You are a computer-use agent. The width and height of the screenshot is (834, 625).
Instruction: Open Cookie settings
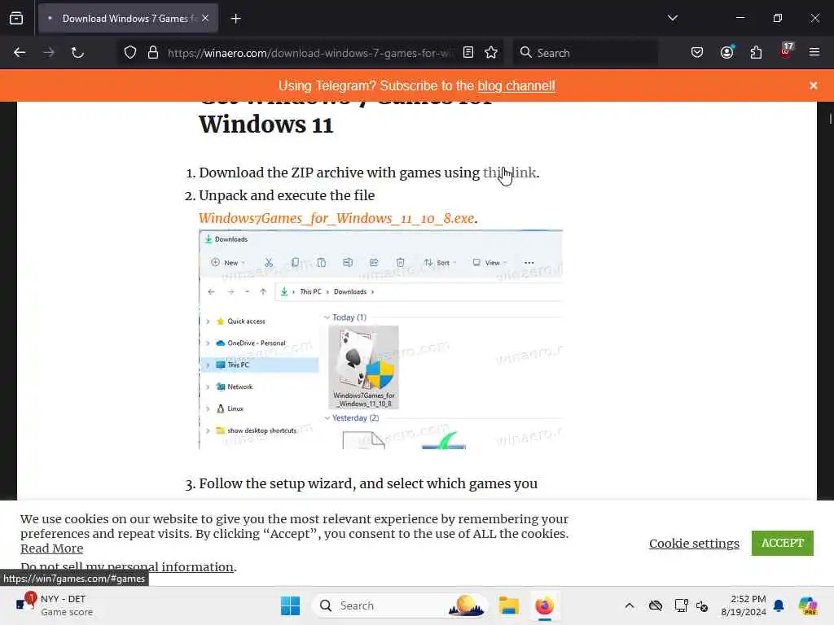point(694,543)
